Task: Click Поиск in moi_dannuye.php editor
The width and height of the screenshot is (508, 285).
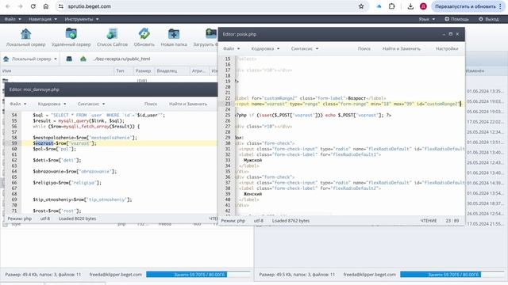Action: click(151, 104)
